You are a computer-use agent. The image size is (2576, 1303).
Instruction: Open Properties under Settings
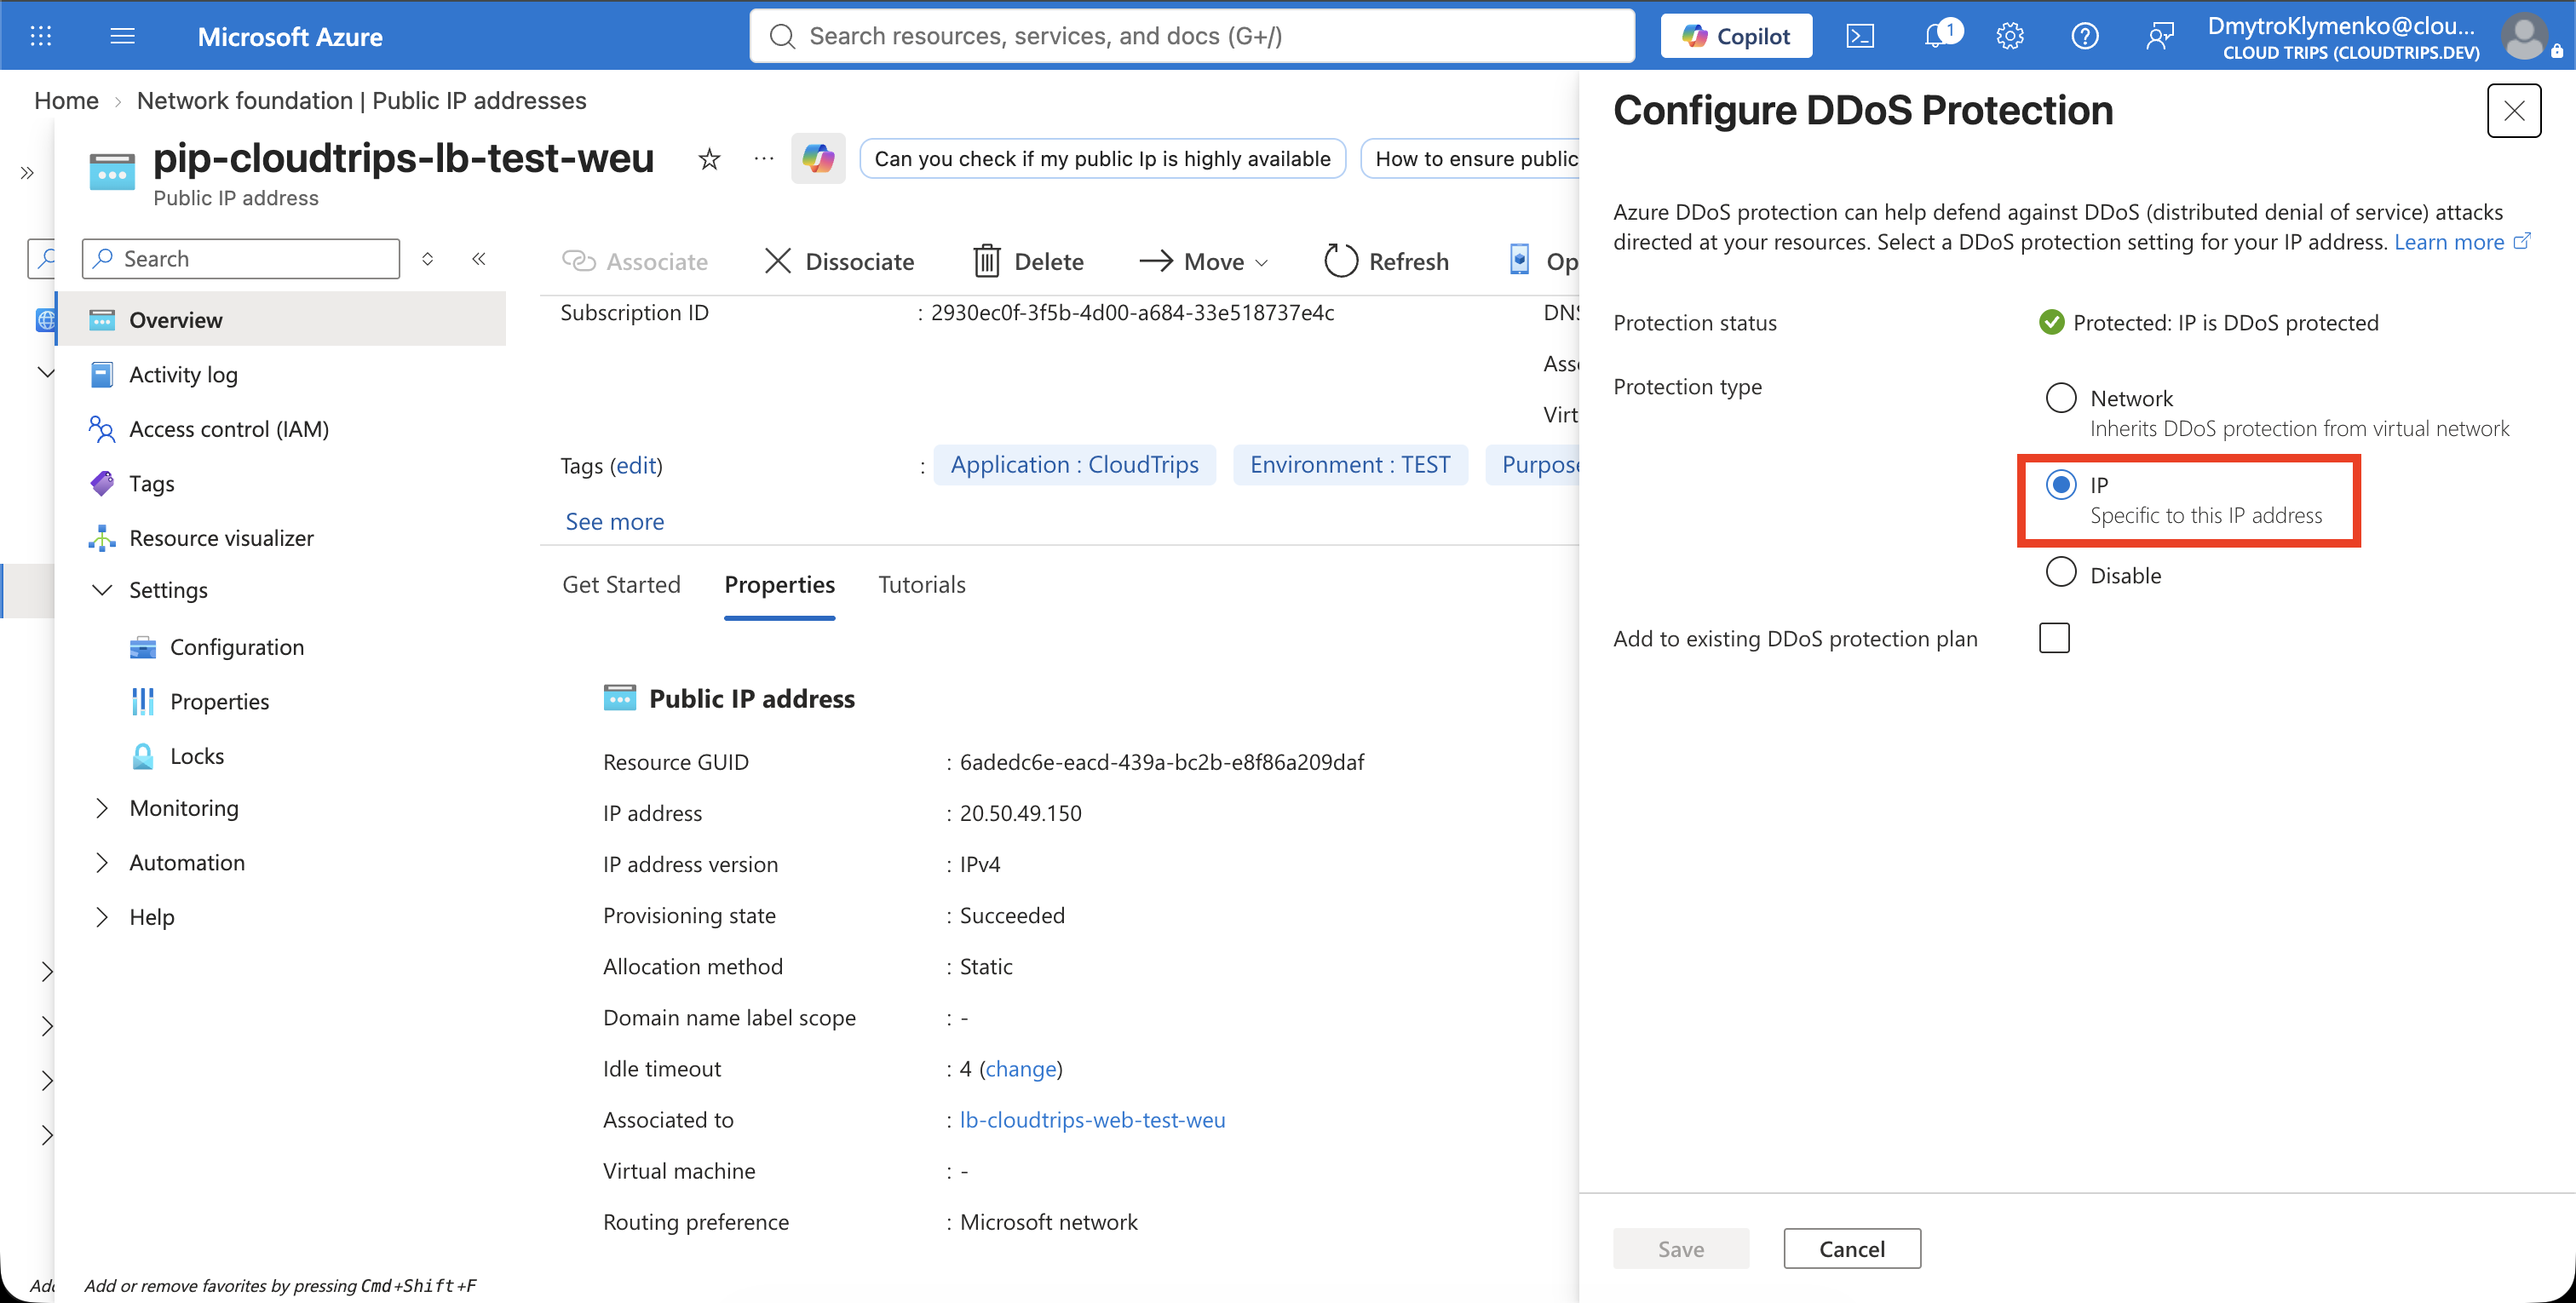[x=219, y=701]
